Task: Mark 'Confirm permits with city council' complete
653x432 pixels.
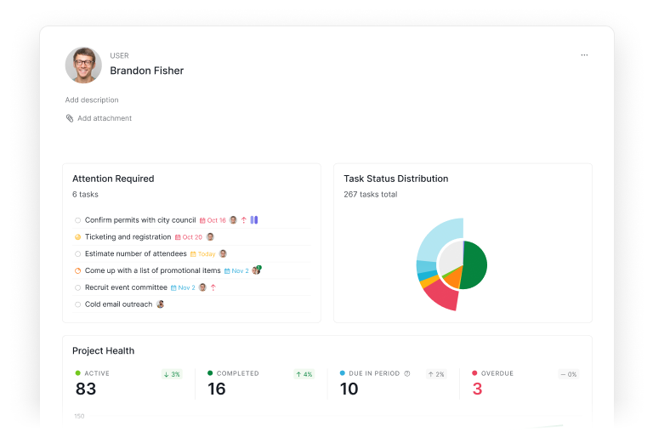Action: 77,220
